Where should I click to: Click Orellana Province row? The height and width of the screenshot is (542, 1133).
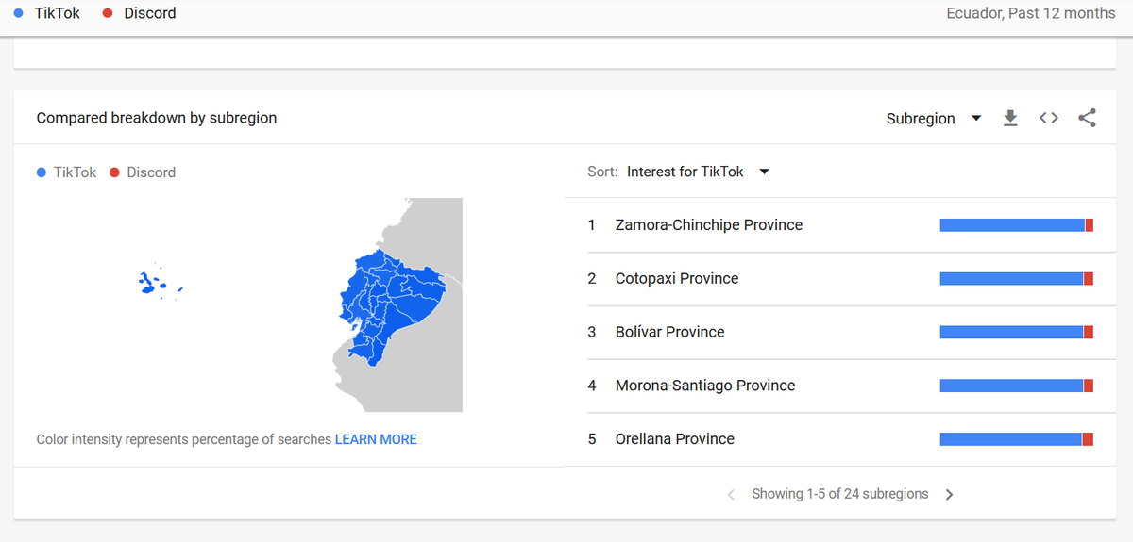point(840,439)
